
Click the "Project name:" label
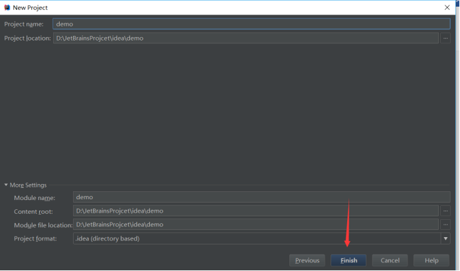tap(24, 24)
